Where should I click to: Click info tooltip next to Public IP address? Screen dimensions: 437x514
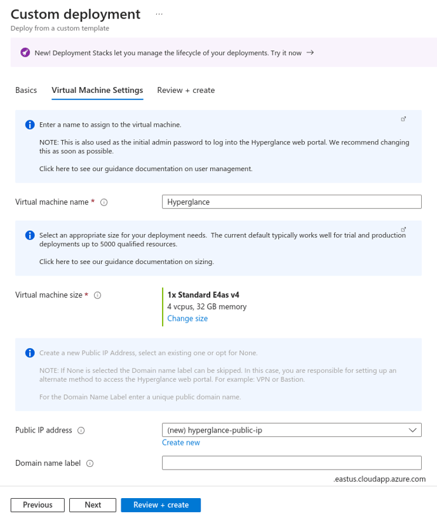coord(81,431)
